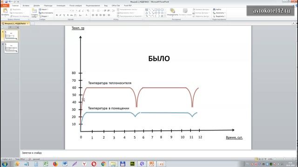This screenshot has height=167, width=298.
Task: Click the decrease font size icon
Action: click(x=83, y=11)
